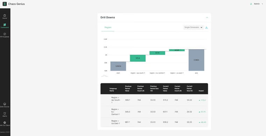Select the Region = Us-East-1 row name
Image resolution: width=266 pixels, height=136 pixels.
tap(116, 122)
